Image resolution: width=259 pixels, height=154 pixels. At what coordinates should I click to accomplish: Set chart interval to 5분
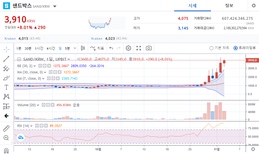tap(68, 48)
